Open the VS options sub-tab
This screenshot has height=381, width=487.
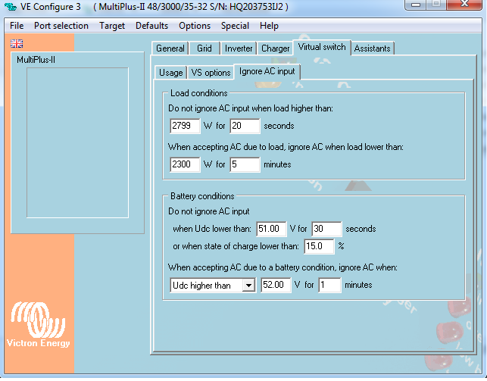click(x=211, y=73)
